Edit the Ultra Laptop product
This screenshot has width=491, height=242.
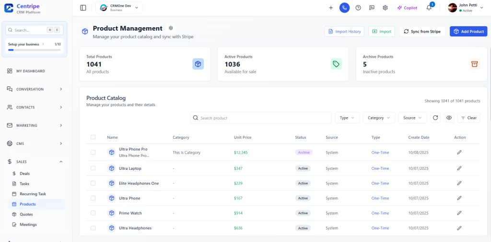[459, 168]
